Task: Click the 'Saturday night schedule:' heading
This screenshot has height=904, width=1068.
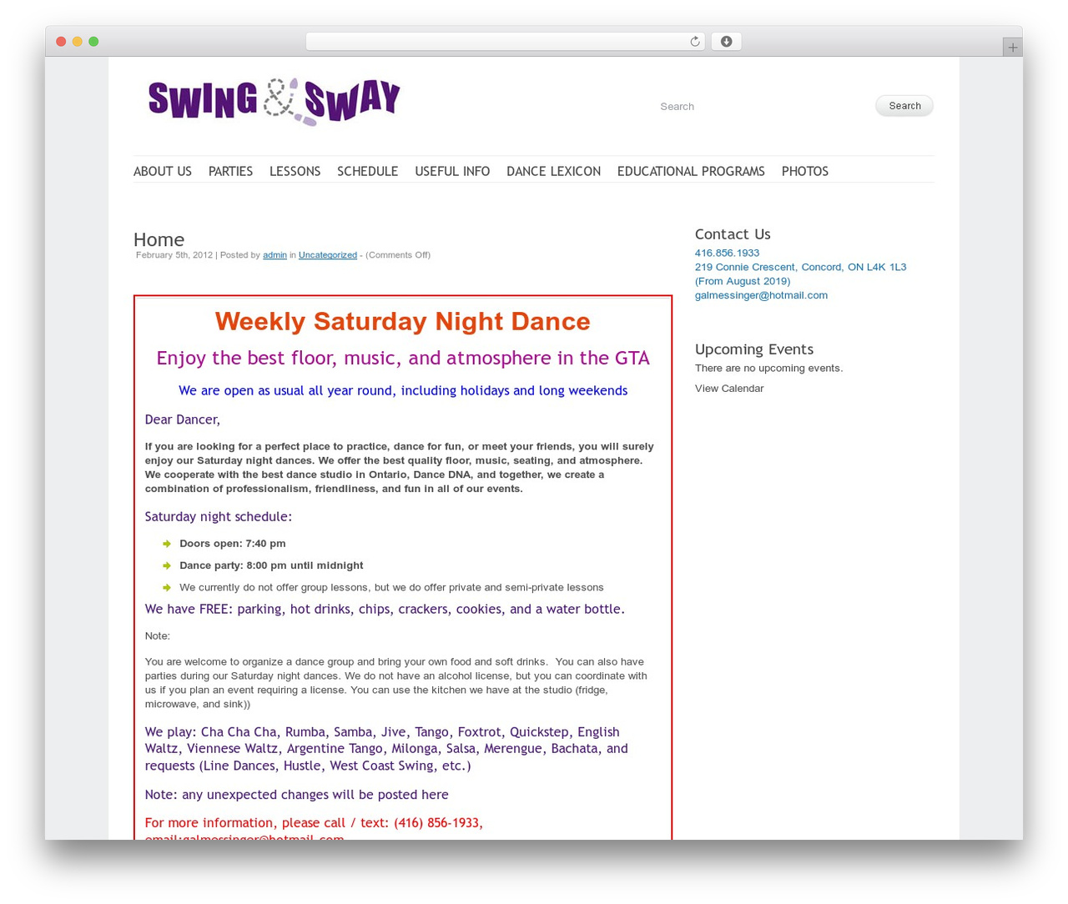Action: pos(219,517)
